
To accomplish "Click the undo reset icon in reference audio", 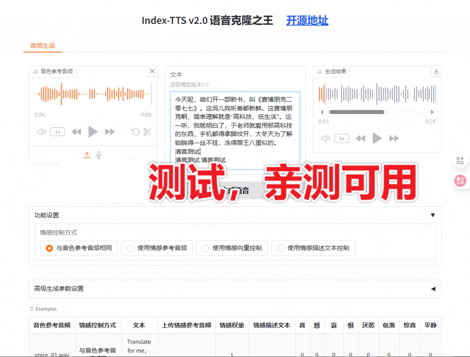I will pos(135,132).
